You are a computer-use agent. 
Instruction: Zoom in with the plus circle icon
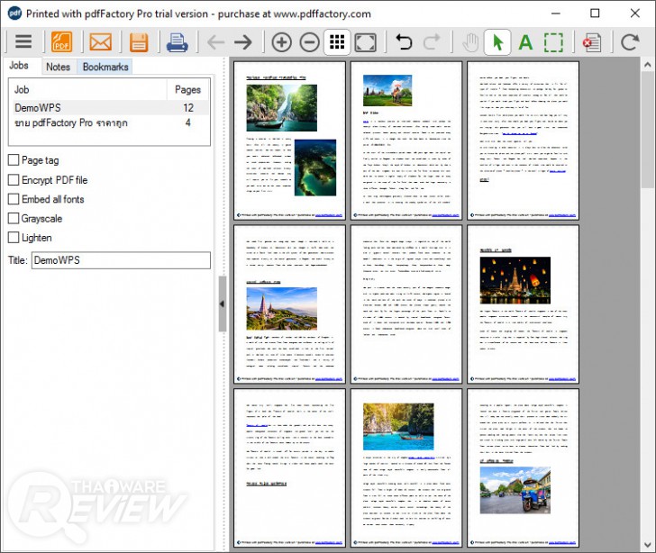[x=281, y=42]
